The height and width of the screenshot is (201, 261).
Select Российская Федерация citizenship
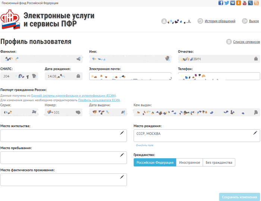point(155,163)
